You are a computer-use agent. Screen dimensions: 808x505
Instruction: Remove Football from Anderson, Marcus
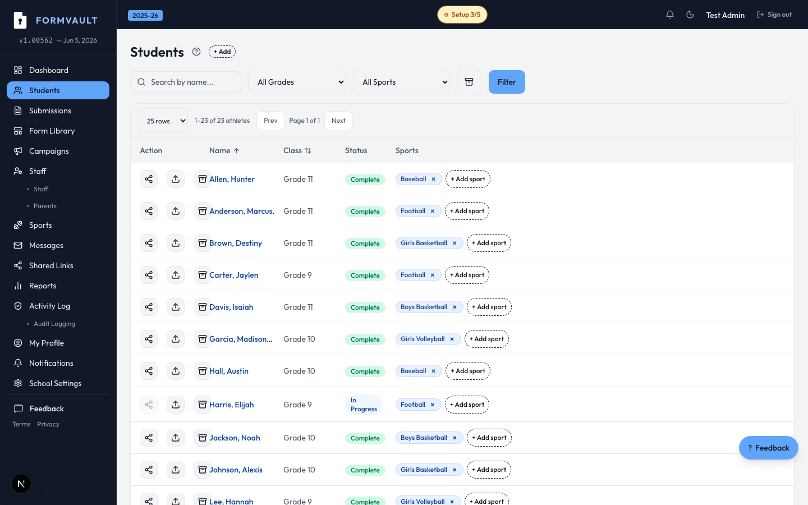pos(433,211)
